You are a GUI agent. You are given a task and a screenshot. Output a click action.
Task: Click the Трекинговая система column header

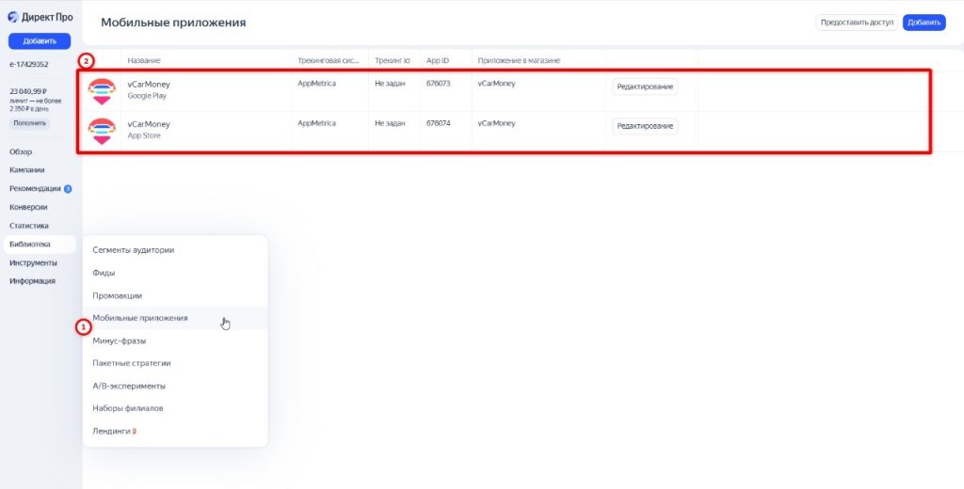coord(329,61)
